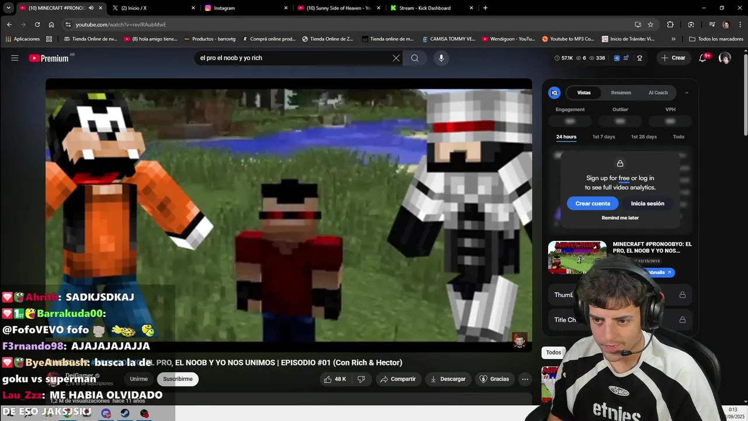Click the Crear cuenta button
Image resolution: width=748 pixels, height=421 pixels.
click(593, 203)
